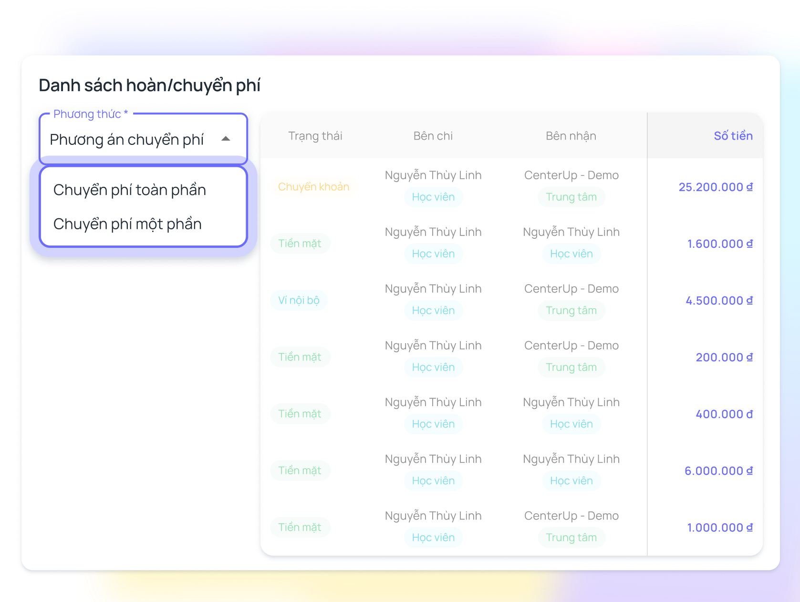Open the 25.200.000 đ amount entry
Screen dimensions: 800x602
(x=715, y=187)
